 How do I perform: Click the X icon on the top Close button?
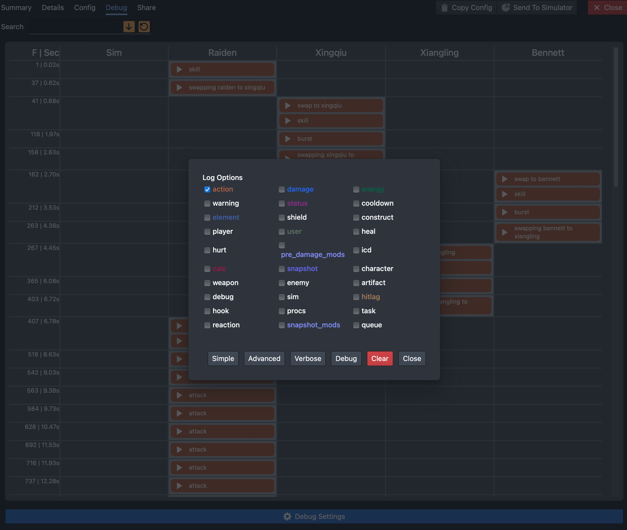597,8
